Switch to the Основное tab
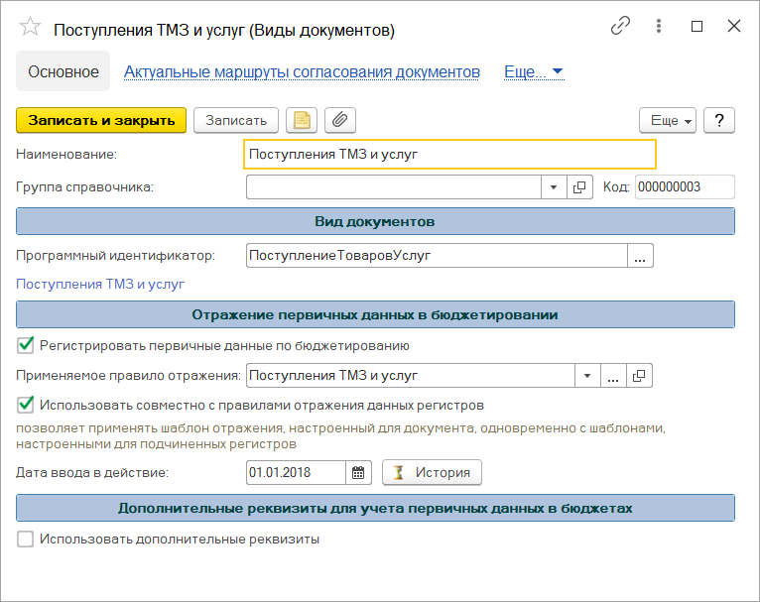Image resolution: width=760 pixels, height=602 pixels. (63, 71)
